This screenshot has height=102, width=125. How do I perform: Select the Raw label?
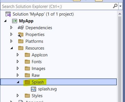click(x=36, y=75)
